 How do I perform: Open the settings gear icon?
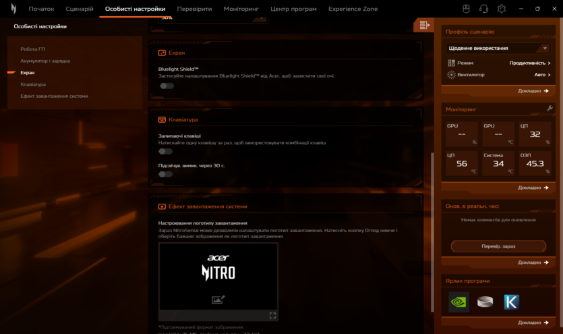(502, 9)
